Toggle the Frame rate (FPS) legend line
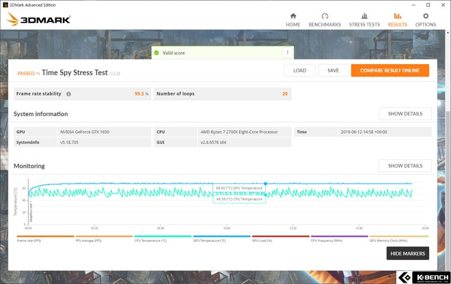Screen dimensions: 451x284 pos(46,238)
